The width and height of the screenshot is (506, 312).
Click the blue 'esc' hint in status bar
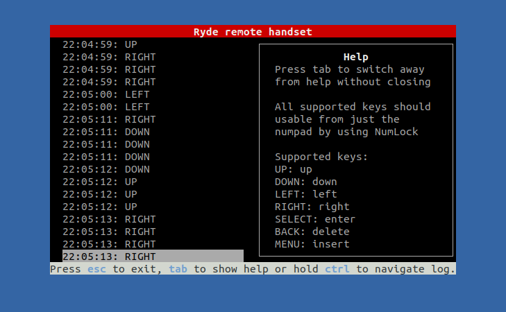(x=96, y=269)
